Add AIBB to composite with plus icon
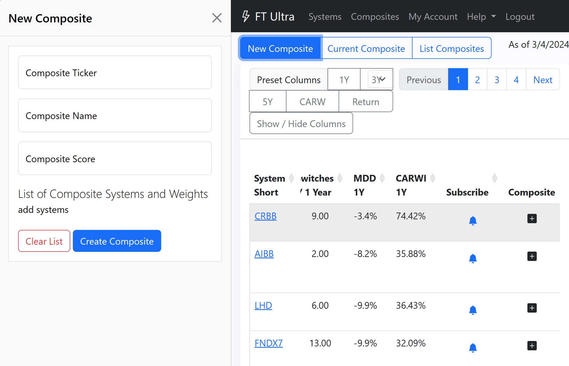 click(532, 256)
